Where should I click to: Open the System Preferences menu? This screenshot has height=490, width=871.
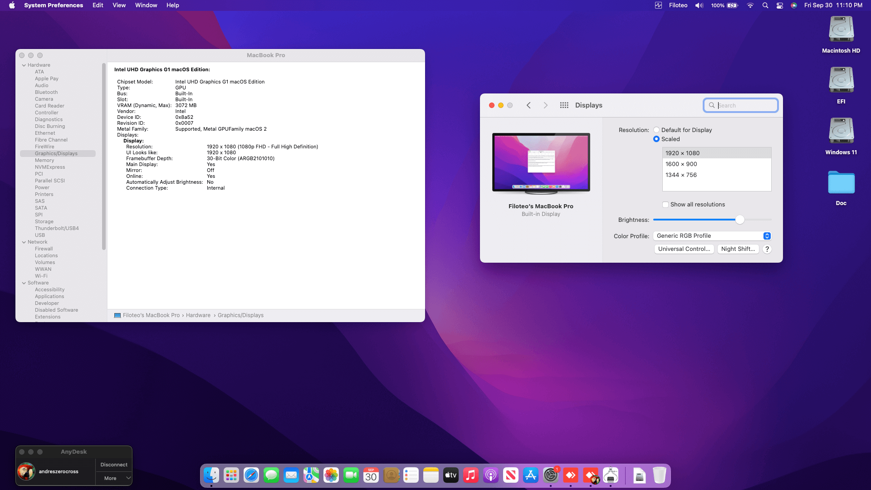coord(54,5)
